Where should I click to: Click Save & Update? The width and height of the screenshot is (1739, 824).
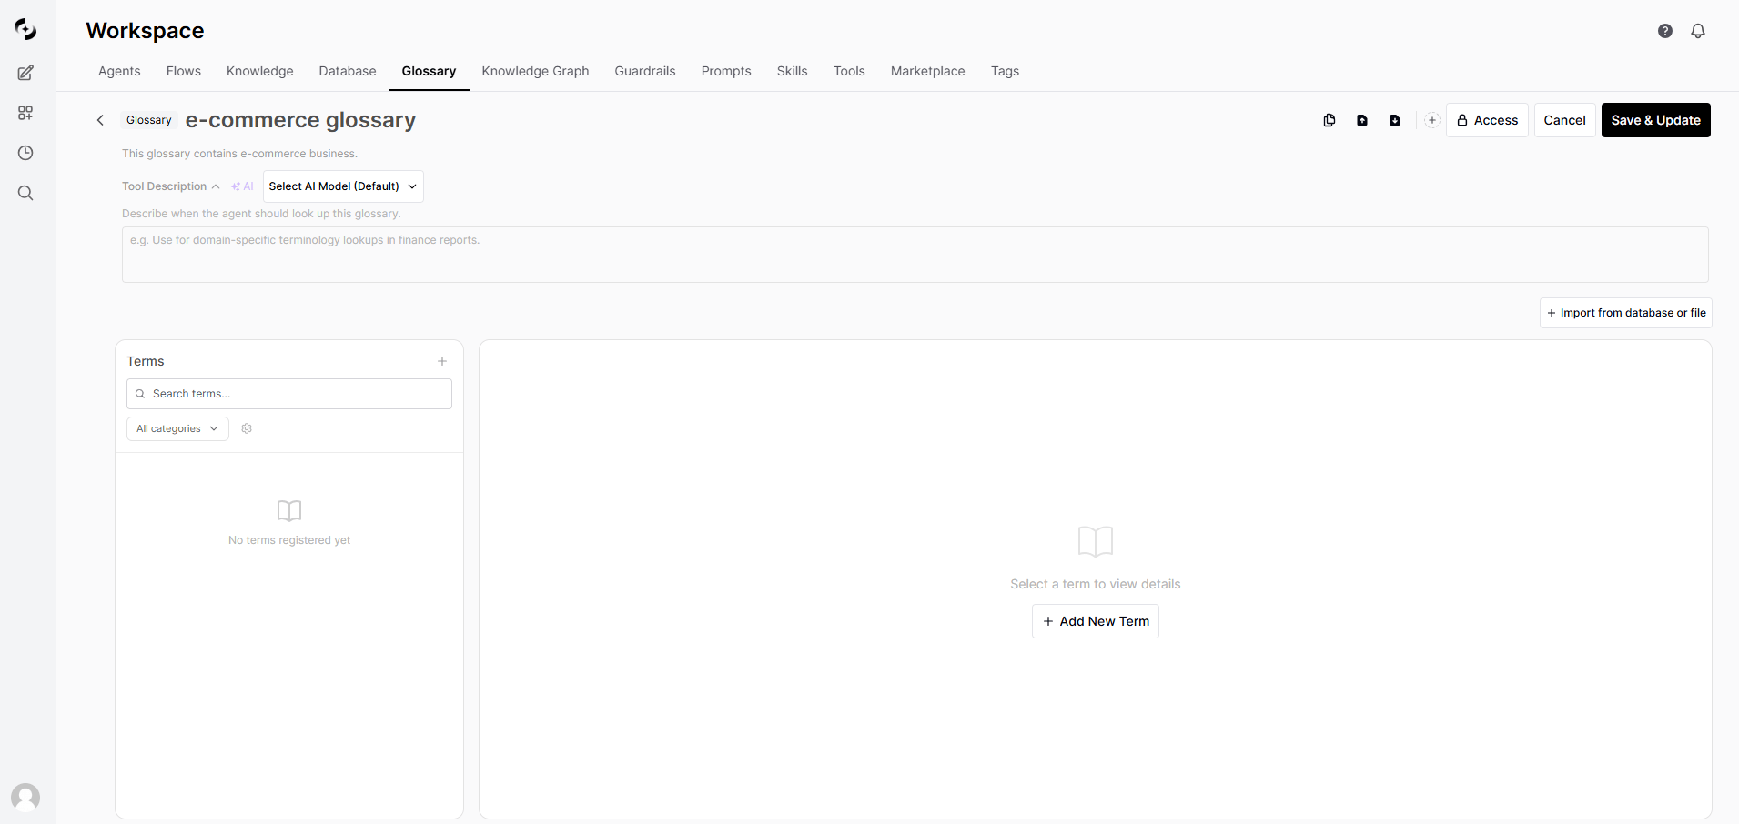click(1655, 120)
